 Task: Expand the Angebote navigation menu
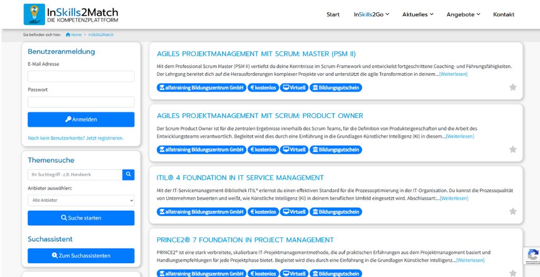[x=463, y=14]
